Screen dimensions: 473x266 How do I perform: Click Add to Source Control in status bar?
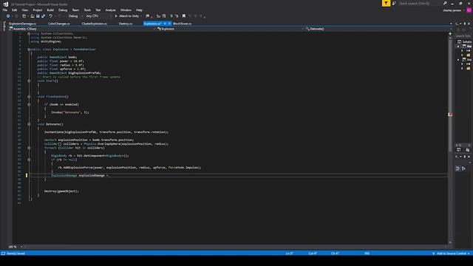point(451,253)
